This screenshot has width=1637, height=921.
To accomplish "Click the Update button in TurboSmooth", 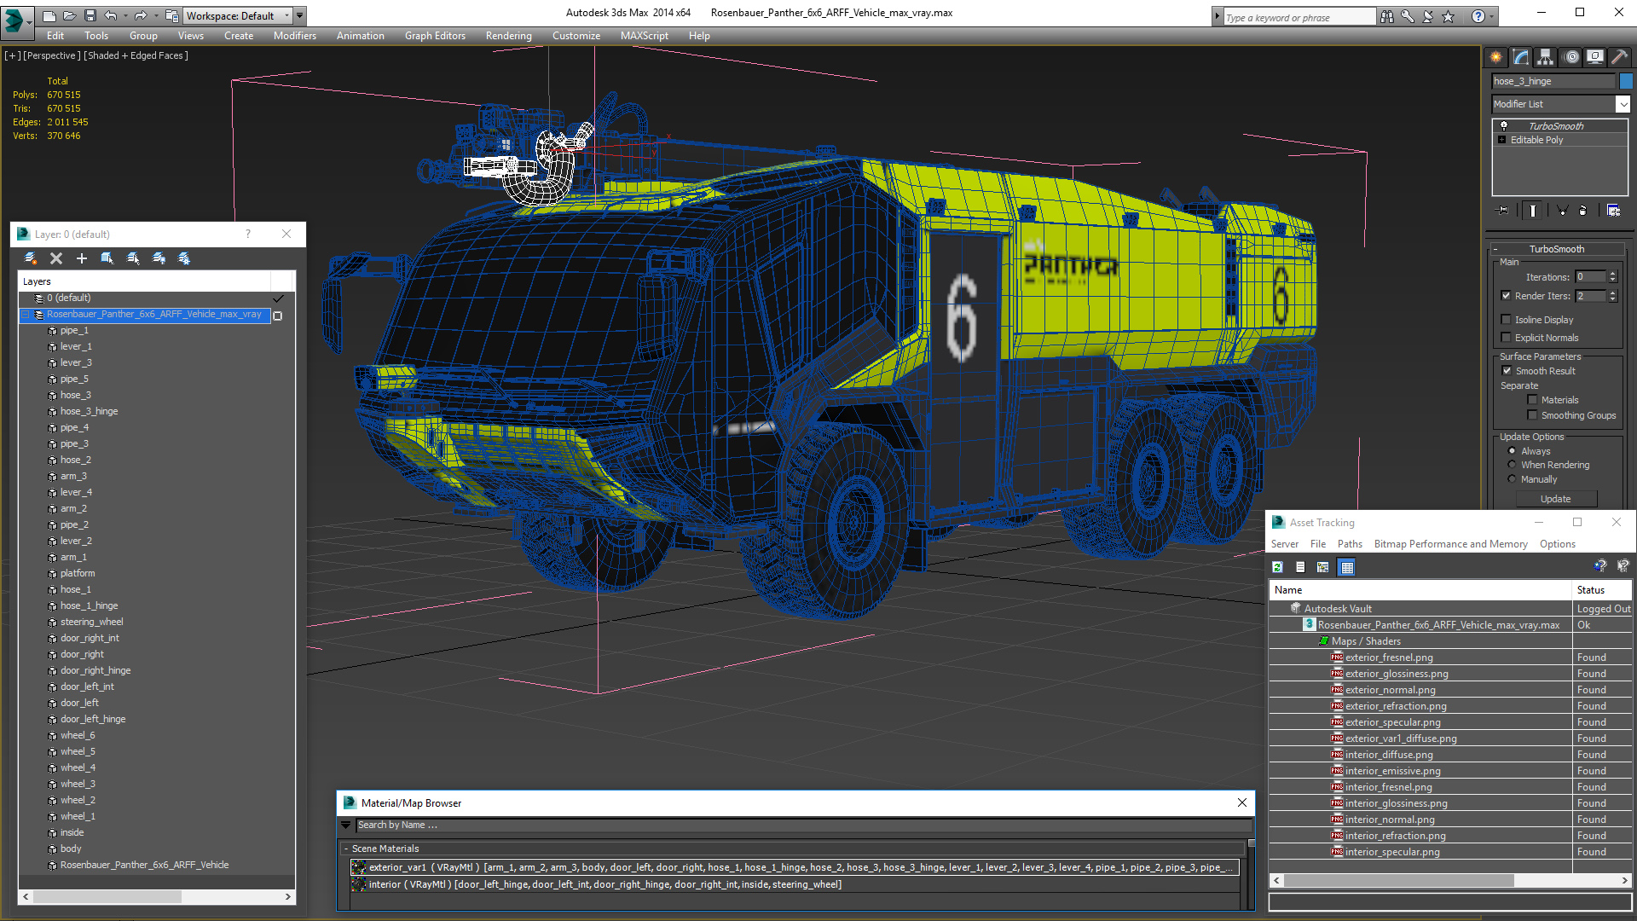I will (1555, 499).
